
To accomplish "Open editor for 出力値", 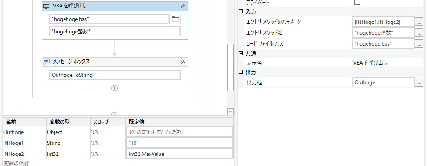I will point(419,82).
